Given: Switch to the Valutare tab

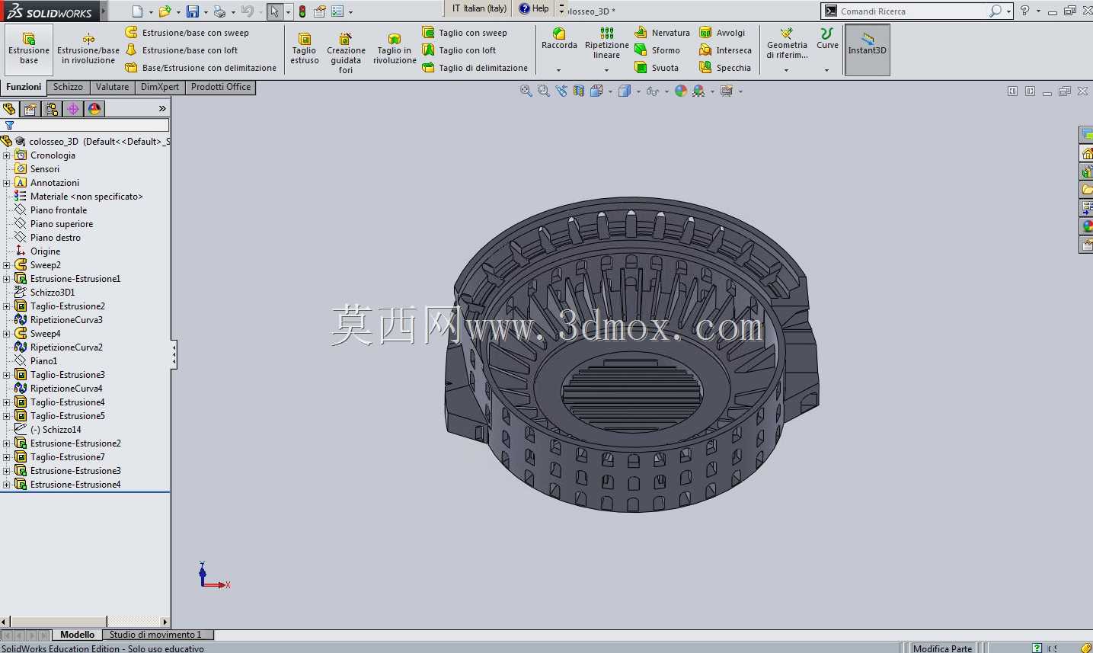Looking at the screenshot, I should [x=112, y=87].
